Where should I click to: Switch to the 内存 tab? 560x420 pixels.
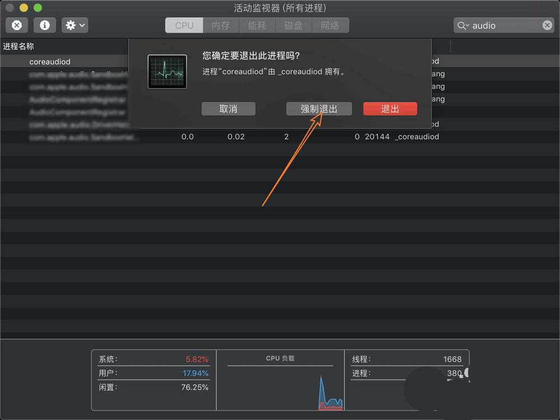[220, 25]
